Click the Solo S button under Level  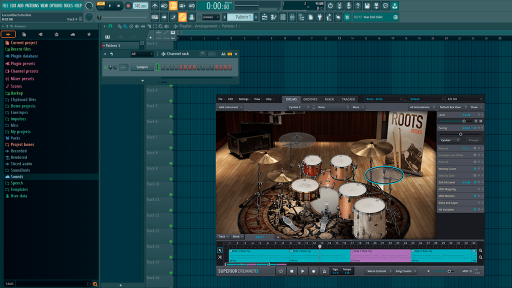click(x=476, y=121)
